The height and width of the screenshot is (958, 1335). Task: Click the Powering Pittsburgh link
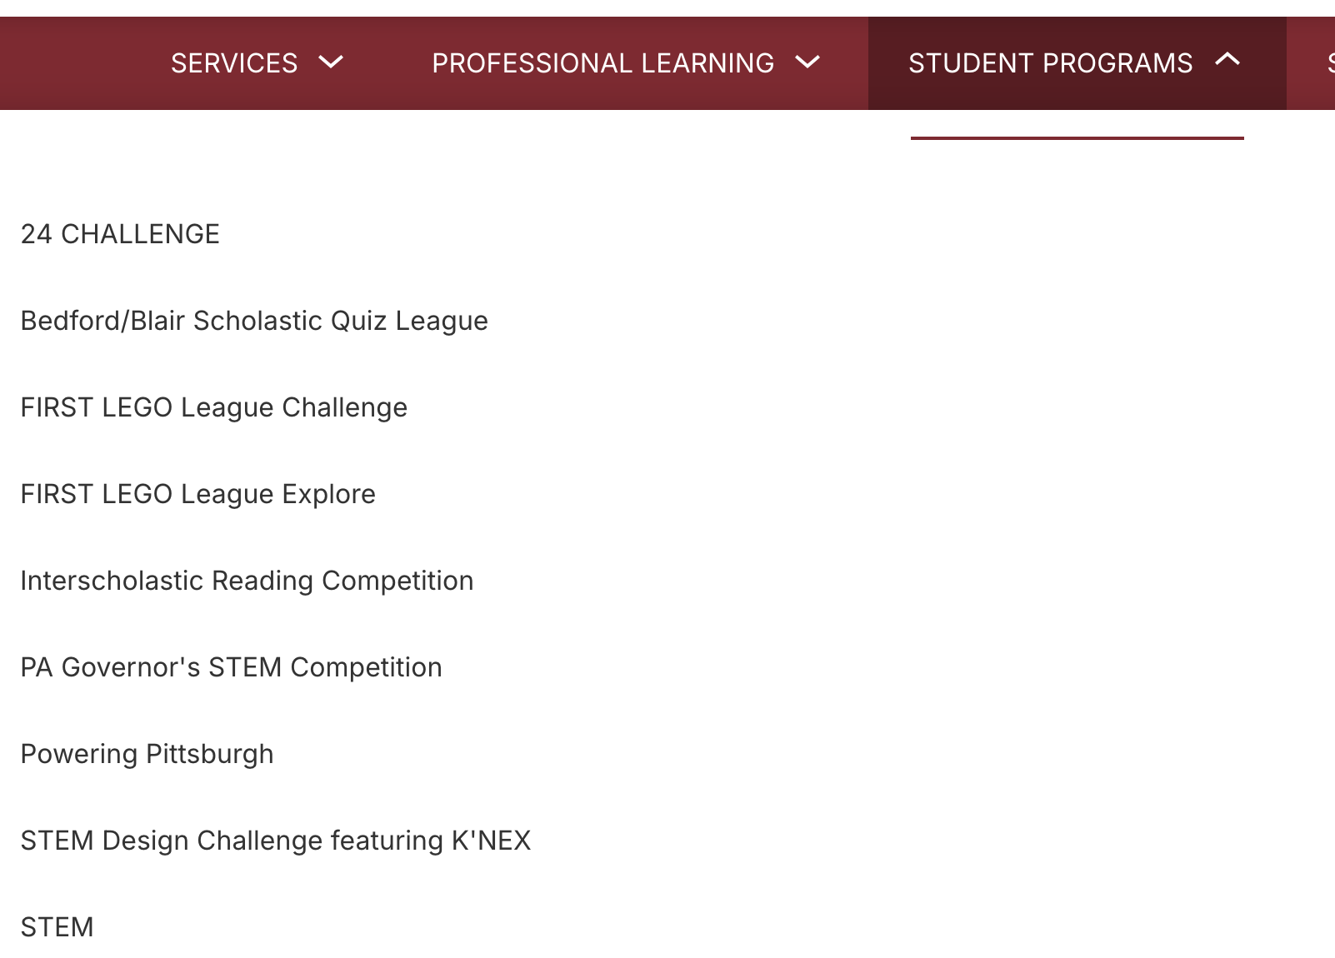[x=147, y=754]
